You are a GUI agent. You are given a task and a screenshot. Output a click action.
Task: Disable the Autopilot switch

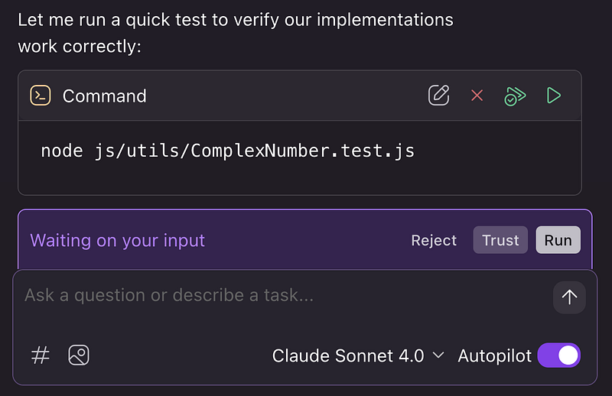coord(559,355)
